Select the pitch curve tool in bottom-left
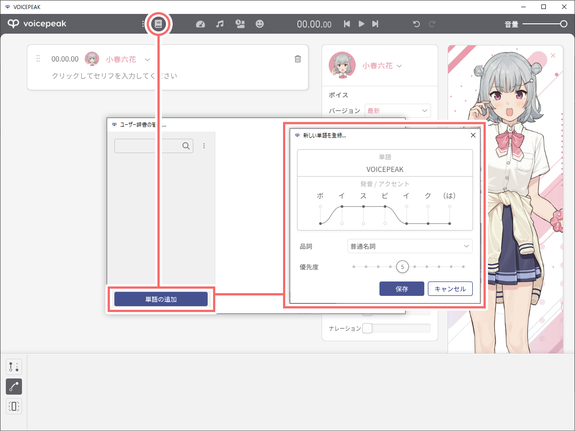 [x=14, y=387]
